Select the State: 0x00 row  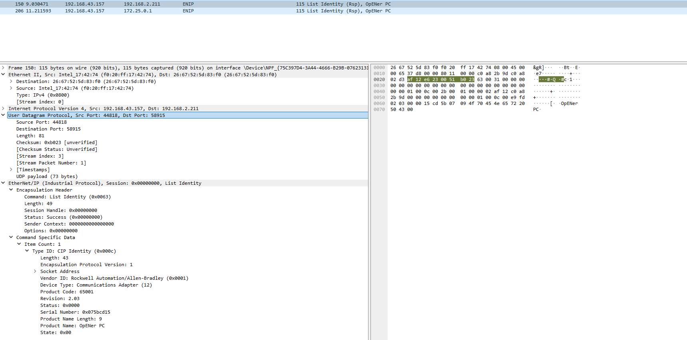(56, 332)
